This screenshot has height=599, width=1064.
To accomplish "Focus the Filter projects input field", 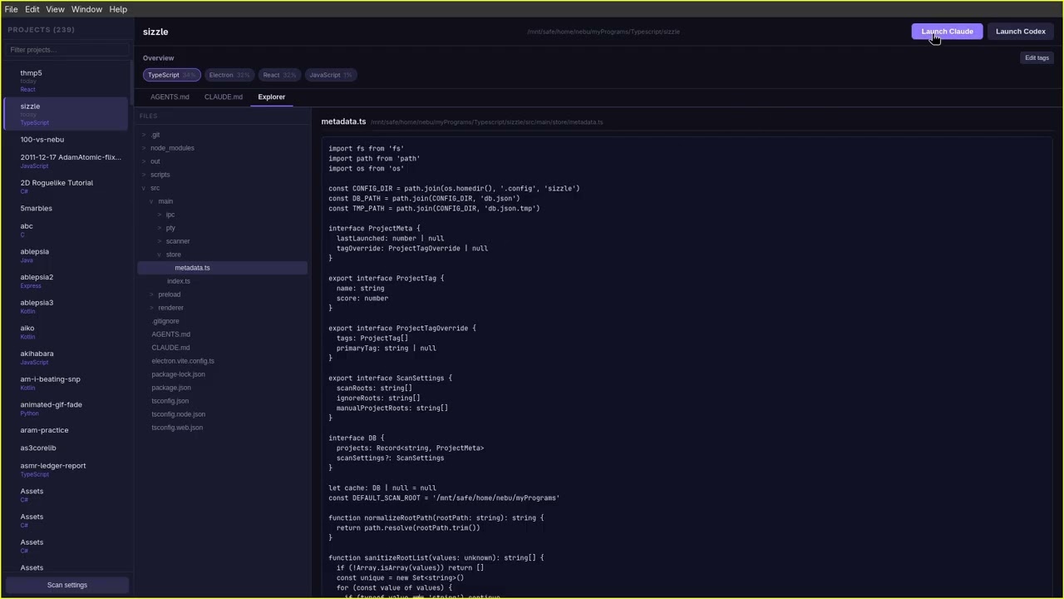I will tap(67, 50).
